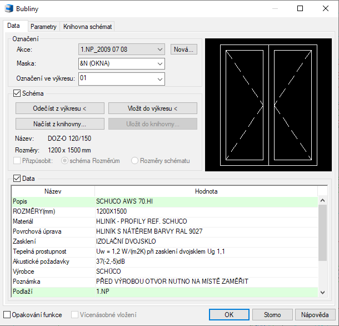Screen dimensions: 339x326
Task: Open help with Nápověda button
Action: coord(315,315)
